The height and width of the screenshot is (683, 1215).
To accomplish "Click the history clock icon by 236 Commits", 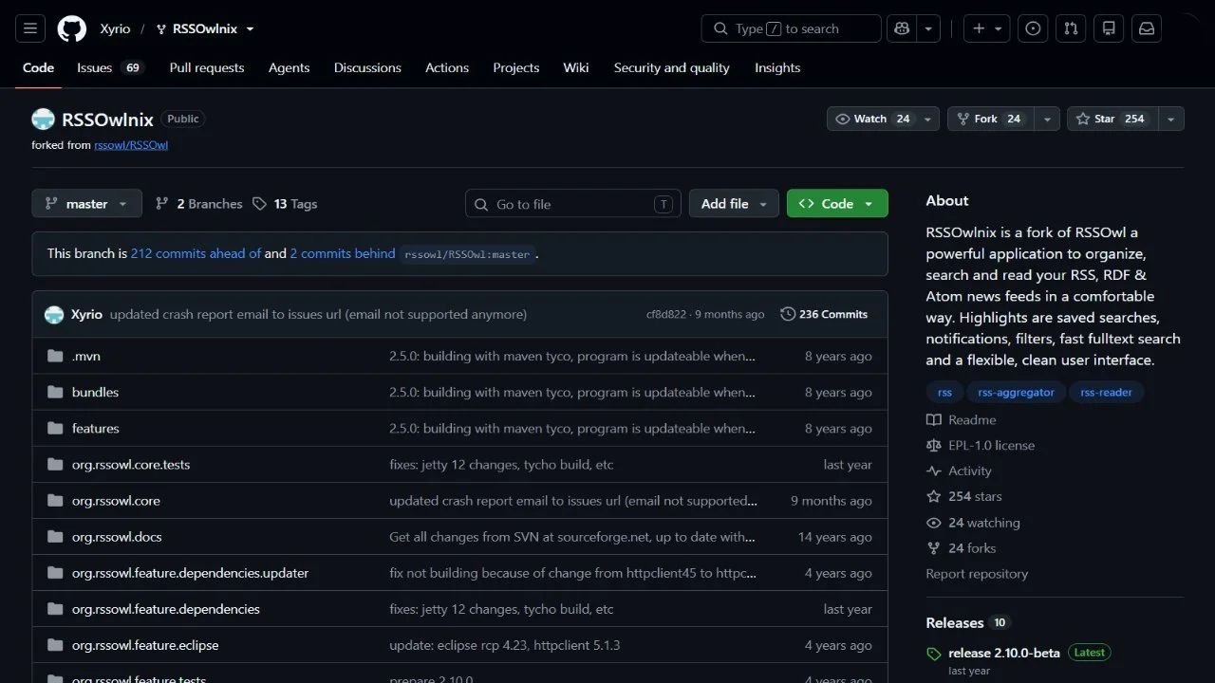I will pos(788,314).
